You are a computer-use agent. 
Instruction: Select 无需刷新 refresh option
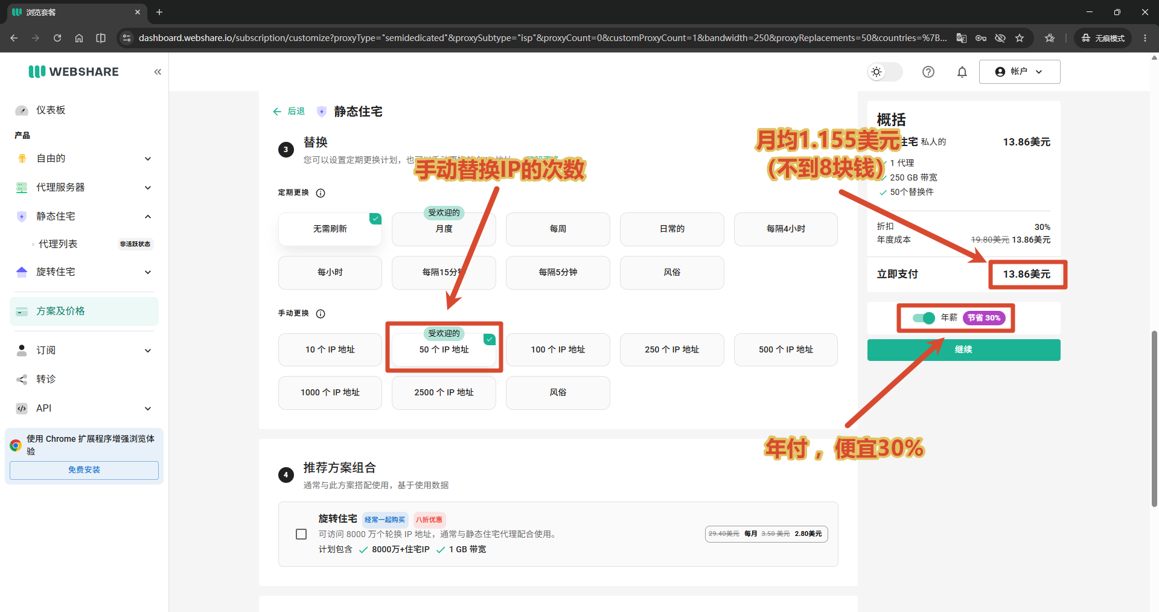(330, 229)
